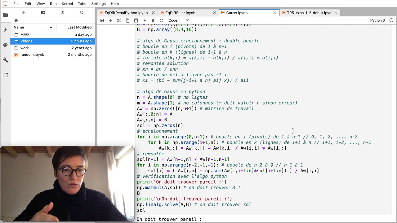
Task: Cut the selected cell with scissors
Action: click(x=119, y=20)
